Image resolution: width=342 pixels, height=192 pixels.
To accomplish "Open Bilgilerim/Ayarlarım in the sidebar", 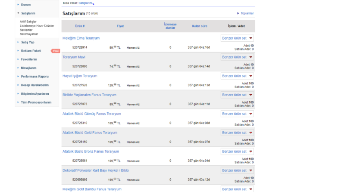I will (x=35, y=93).
